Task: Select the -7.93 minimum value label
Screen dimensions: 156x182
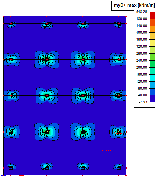Action: point(143,102)
